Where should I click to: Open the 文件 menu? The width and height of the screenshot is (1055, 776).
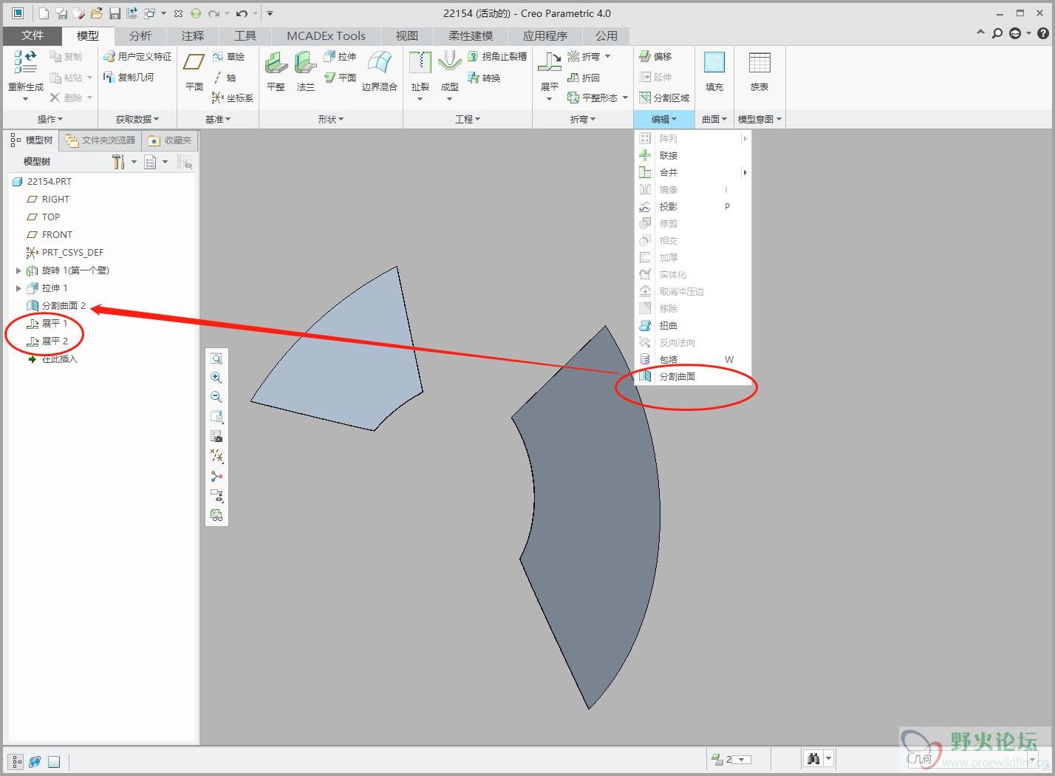(33, 35)
